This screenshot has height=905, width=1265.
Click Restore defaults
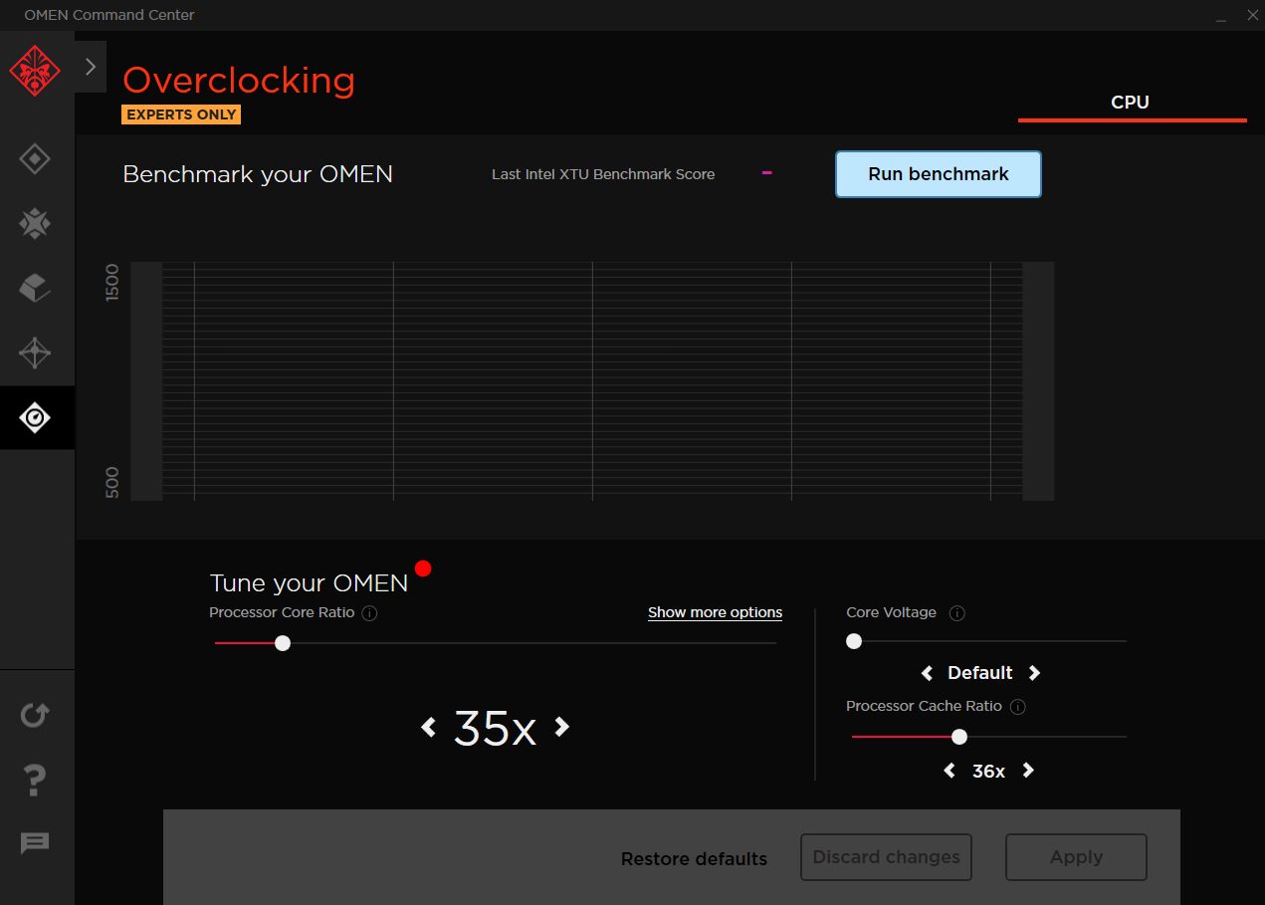tap(694, 858)
